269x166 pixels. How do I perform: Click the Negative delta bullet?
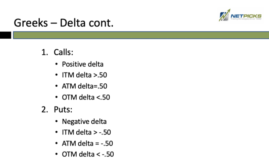[84, 121]
